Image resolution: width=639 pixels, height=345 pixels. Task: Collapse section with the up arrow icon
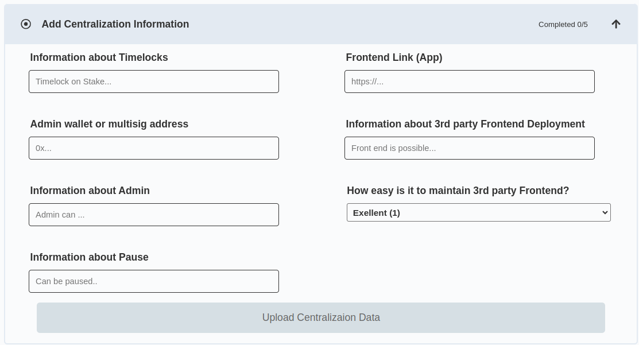point(616,24)
